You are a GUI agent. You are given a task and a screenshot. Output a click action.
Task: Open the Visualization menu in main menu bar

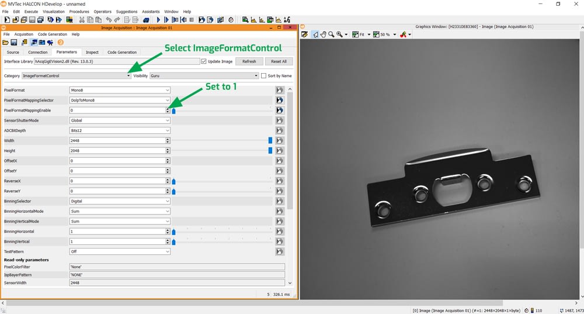(x=54, y=12)
